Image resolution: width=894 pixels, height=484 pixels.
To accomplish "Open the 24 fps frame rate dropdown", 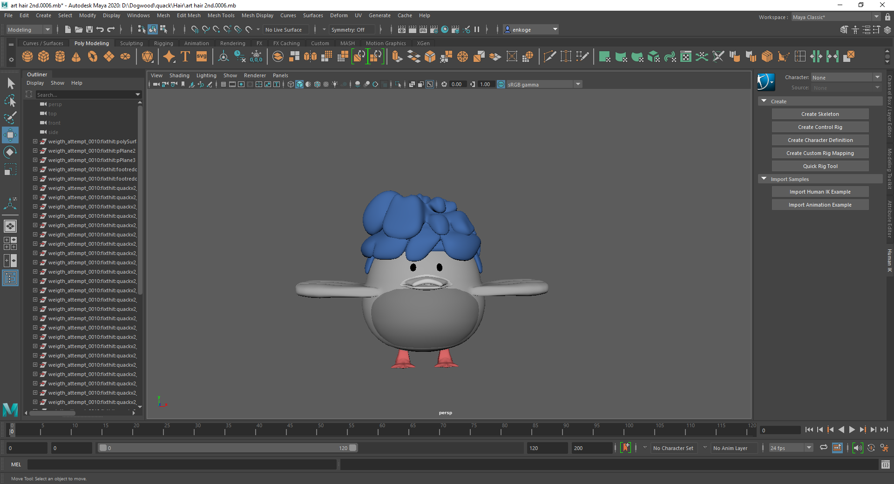I will click(x=791, y=448).
